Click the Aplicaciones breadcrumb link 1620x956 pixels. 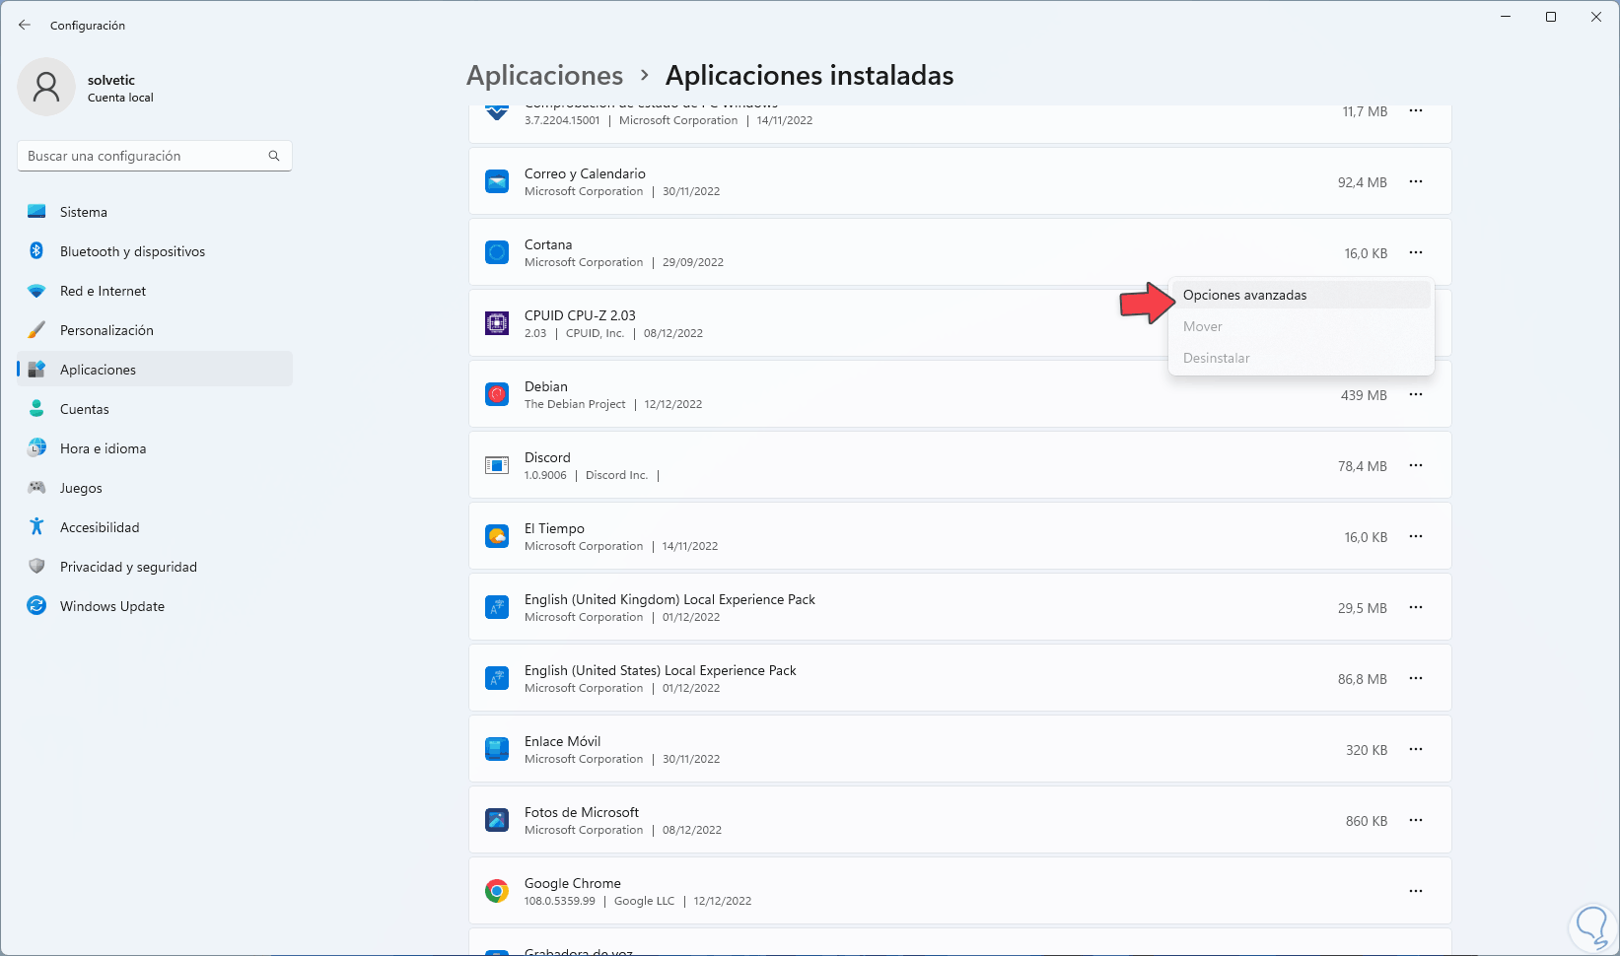544,76
